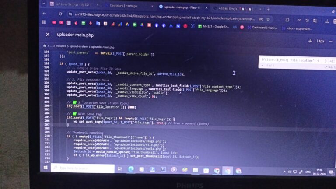Image resolution: width=336 pixels, height=189 pixels.
Task: Close the uploader-main.php editor with X icon
Action: click(48, 35)
